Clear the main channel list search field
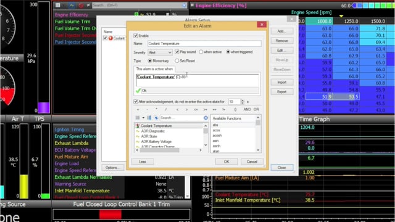 (185, 6)
